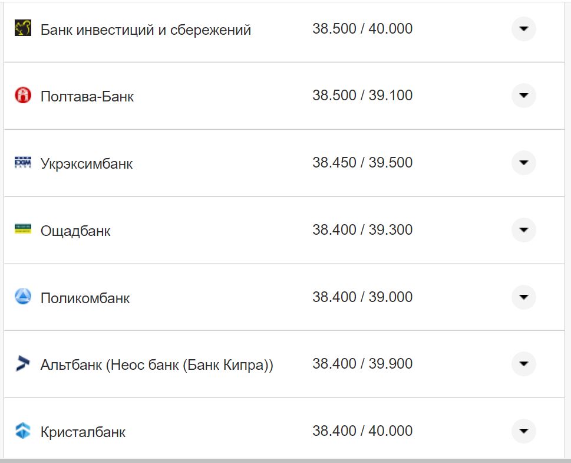Click the Полтава-Банк red logo
The image size is (571, 463).
(22, 95)
